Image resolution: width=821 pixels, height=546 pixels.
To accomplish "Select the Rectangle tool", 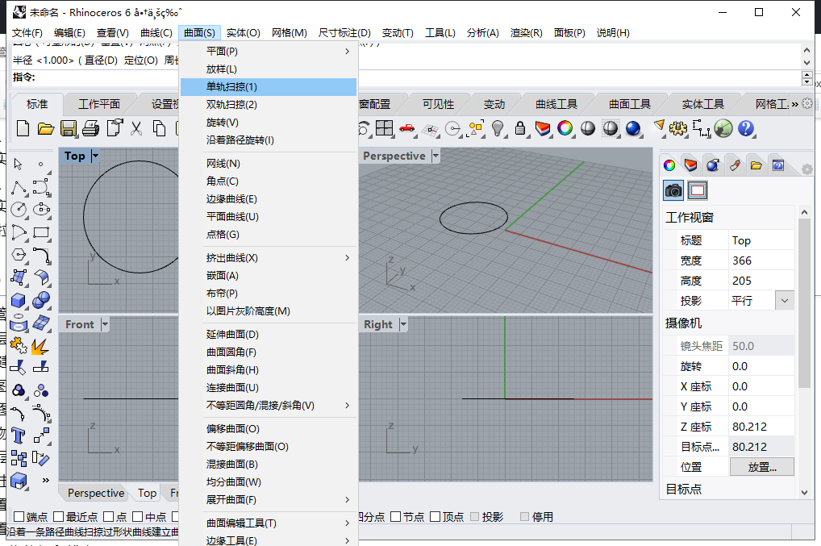I will (41, 232).
